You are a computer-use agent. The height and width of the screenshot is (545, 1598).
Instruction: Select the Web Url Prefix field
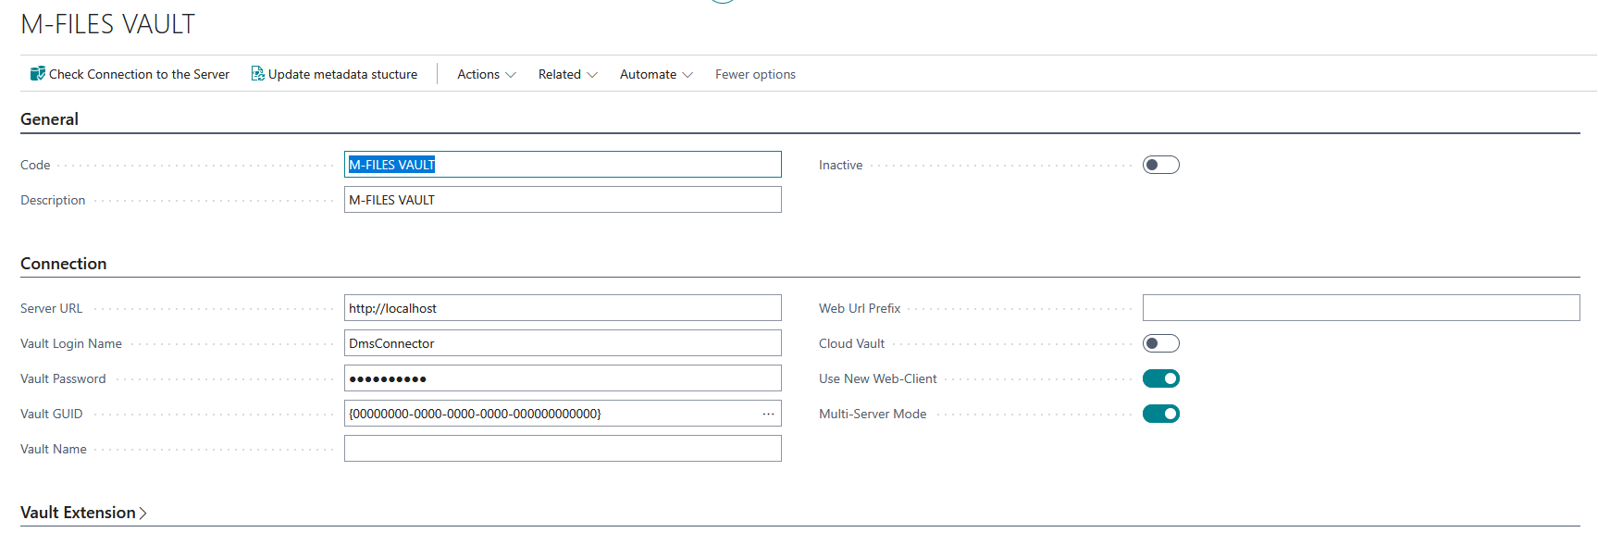click(1361, 308)
